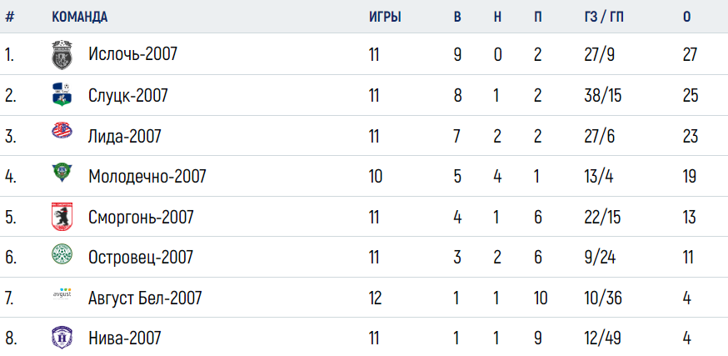This screenshot has height=356, width=728.
Task: Click the Слуцк-2007 team logo
Action: coord(62,95)
